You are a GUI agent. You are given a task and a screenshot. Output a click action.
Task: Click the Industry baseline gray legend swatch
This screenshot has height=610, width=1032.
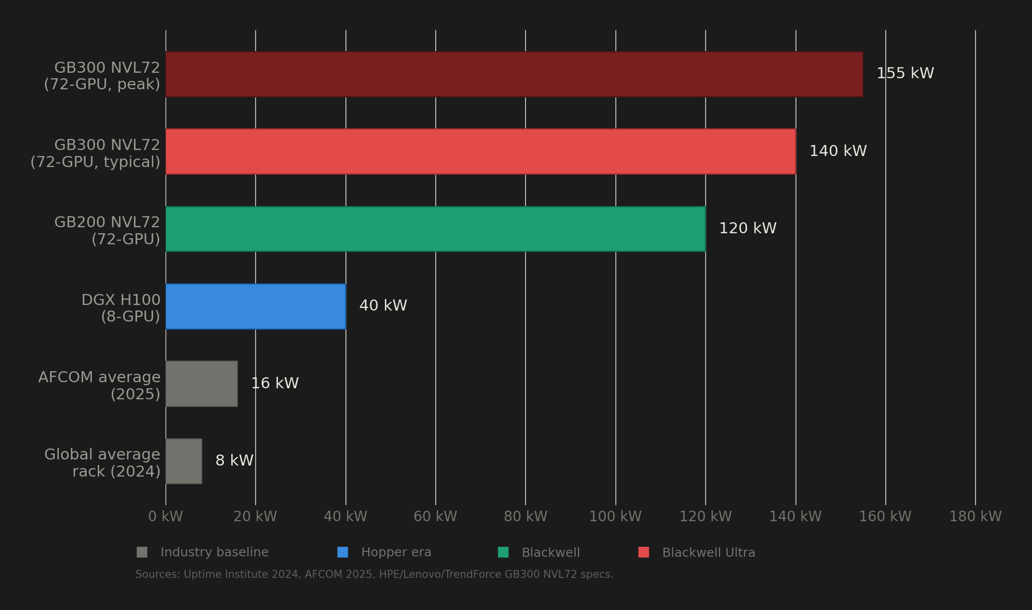coord(142,552)
